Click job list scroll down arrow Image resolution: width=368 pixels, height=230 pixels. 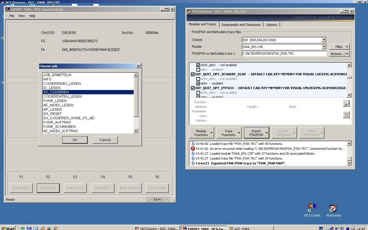(x=136, y=131)
